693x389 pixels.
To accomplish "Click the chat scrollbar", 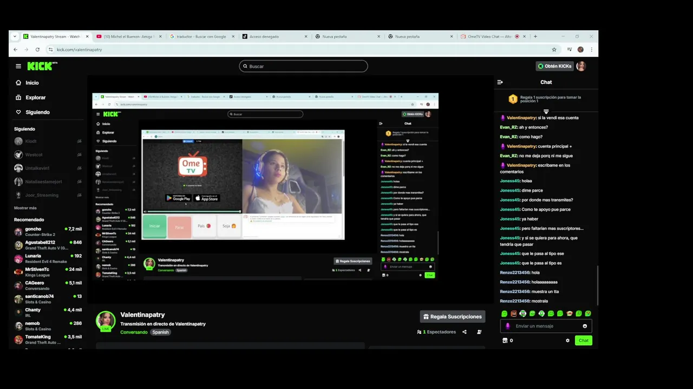I will coord(597,285).
